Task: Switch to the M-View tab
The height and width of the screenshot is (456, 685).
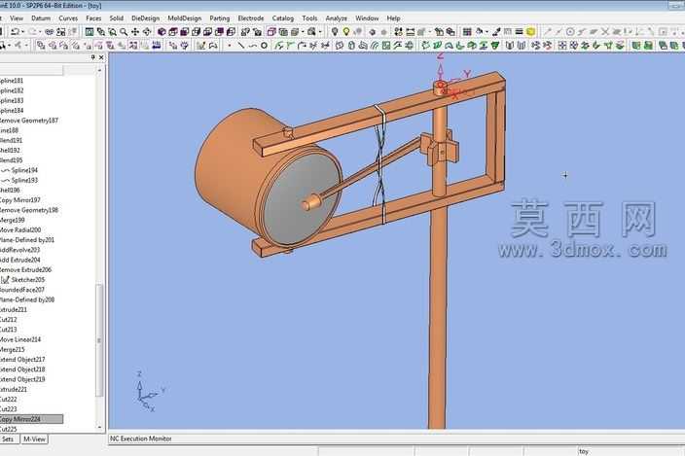Action: pos(34,439)
